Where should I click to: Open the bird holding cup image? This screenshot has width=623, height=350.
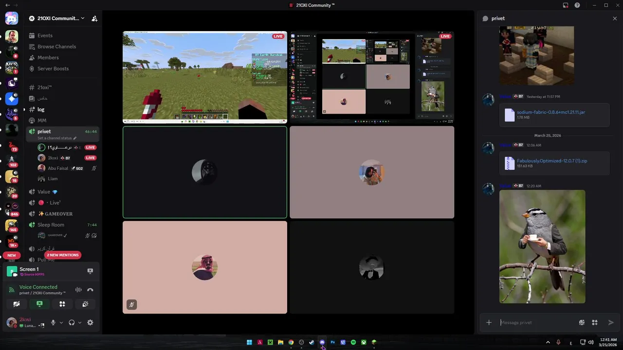click(x=542, y=246)
